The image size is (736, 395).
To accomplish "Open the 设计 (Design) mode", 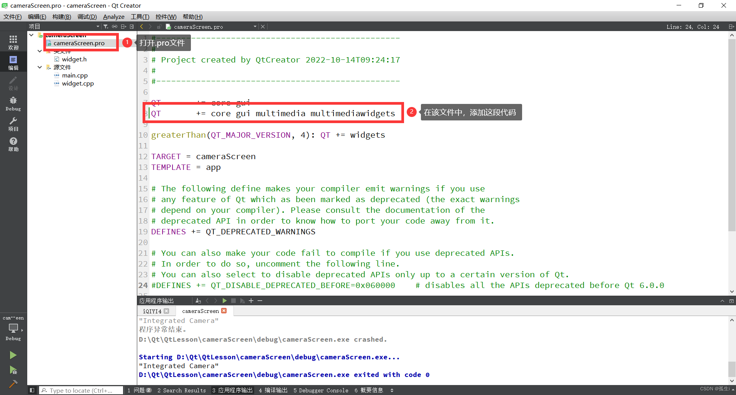I will [13, 83].
